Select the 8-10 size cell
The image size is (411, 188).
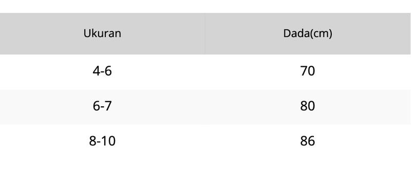tap(102, 141)
